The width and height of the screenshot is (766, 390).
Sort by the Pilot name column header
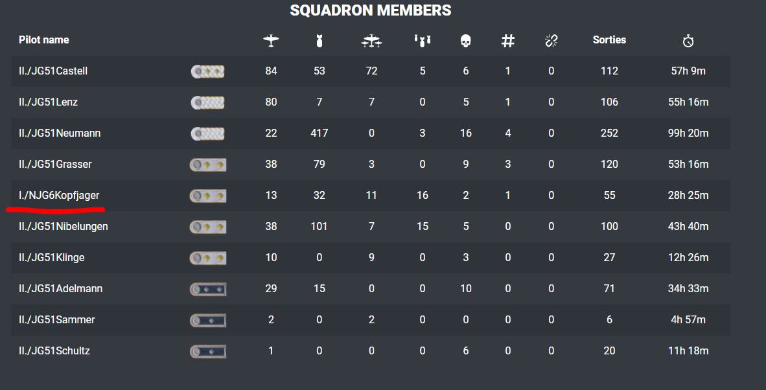pyautogui.click(x=44, y=40)
